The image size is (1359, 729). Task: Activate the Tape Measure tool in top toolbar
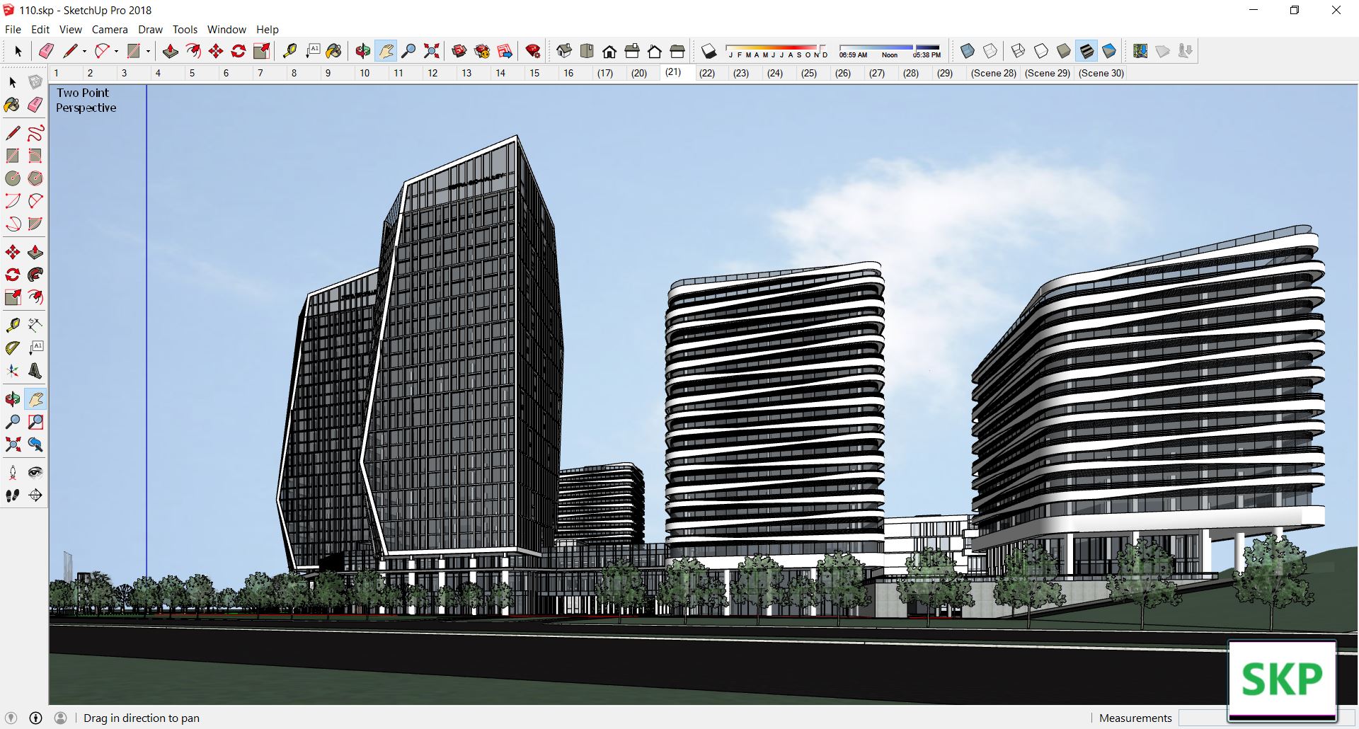pos(289,51)
